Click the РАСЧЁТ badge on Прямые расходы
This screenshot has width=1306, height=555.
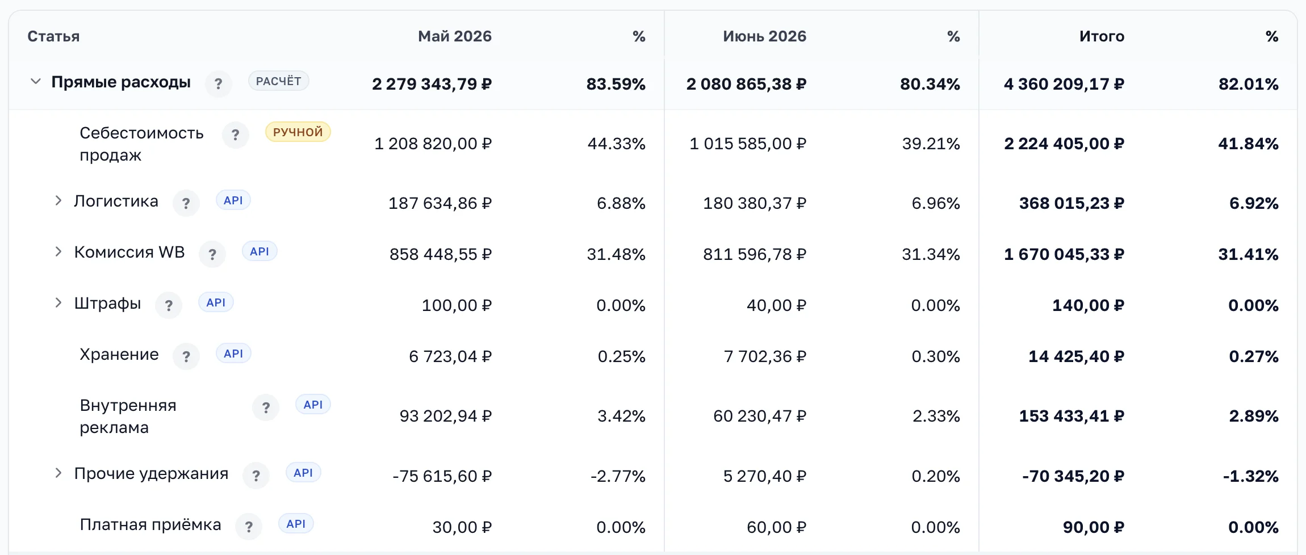278,81
